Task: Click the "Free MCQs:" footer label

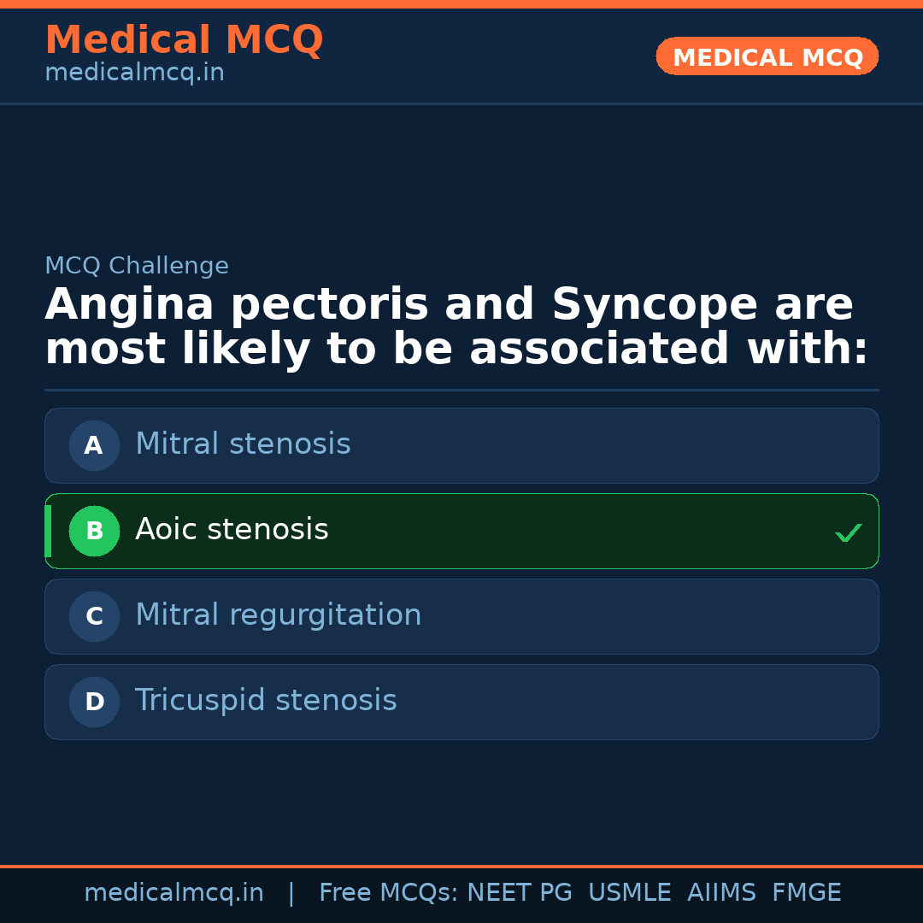Action: [389, 893]
